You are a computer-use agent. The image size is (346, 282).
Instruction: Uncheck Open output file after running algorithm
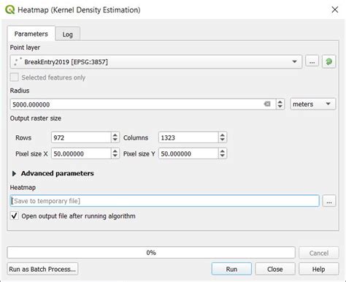pos(14,216)
